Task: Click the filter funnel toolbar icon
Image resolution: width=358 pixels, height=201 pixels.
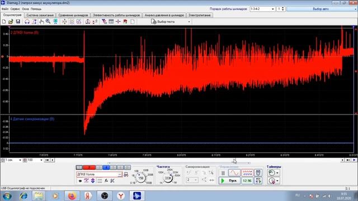Action: pos(104,22)
